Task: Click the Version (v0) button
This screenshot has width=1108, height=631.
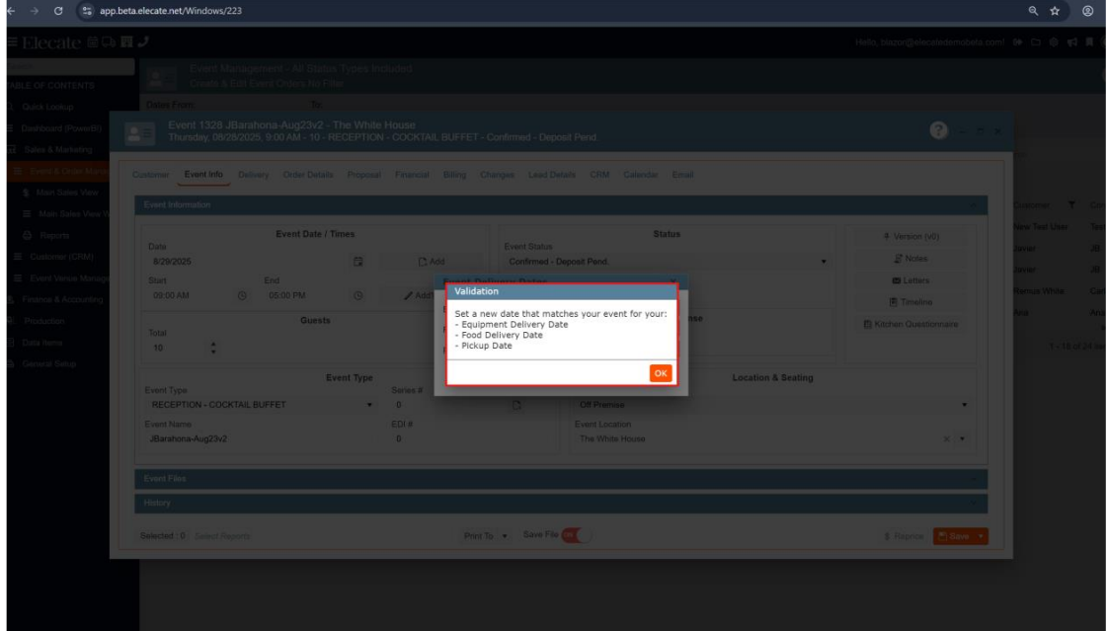Action: tap(910, 237)
